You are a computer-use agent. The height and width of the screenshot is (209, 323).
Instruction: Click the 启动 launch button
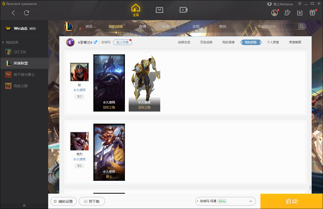[292, 201]
